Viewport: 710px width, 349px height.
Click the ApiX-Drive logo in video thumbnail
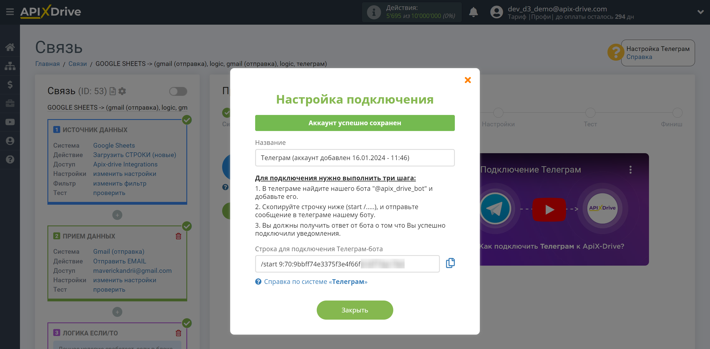pos(602,208)
